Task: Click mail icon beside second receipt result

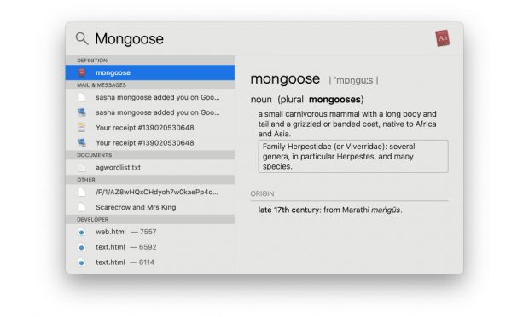Action: pyautogui.click(x=82, y=143)
